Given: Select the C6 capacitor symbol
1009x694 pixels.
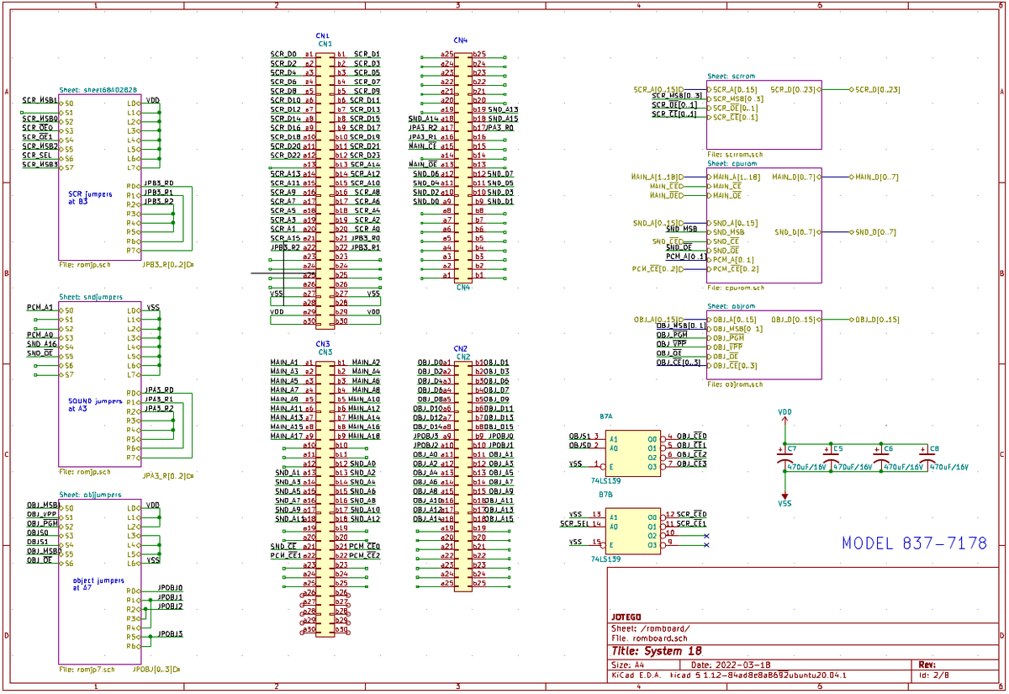Looking at the screenshot, I should [x=880, y=458].
